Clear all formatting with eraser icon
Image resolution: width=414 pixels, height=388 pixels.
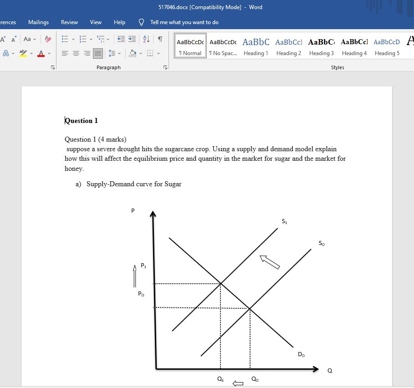(48, 39)
